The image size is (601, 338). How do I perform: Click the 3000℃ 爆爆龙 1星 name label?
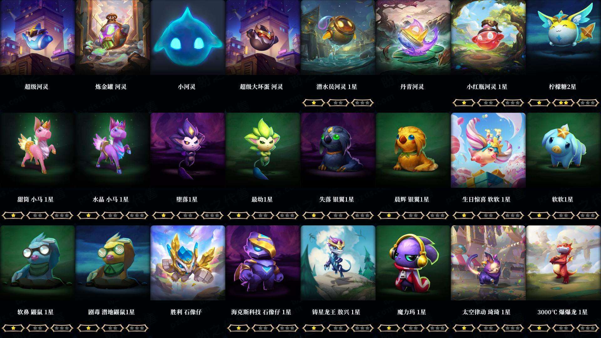562,312
